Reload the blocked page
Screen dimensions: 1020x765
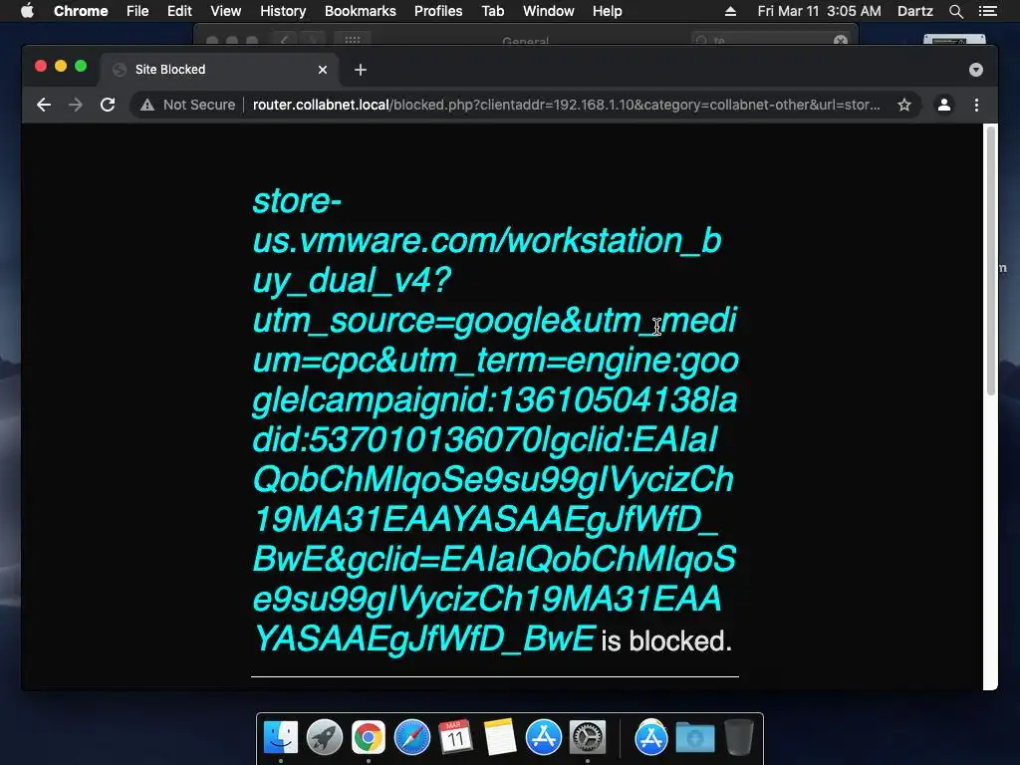[108, 105]
